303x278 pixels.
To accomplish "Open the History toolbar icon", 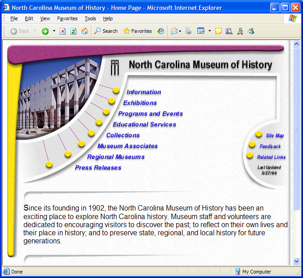I will [160, 31].
